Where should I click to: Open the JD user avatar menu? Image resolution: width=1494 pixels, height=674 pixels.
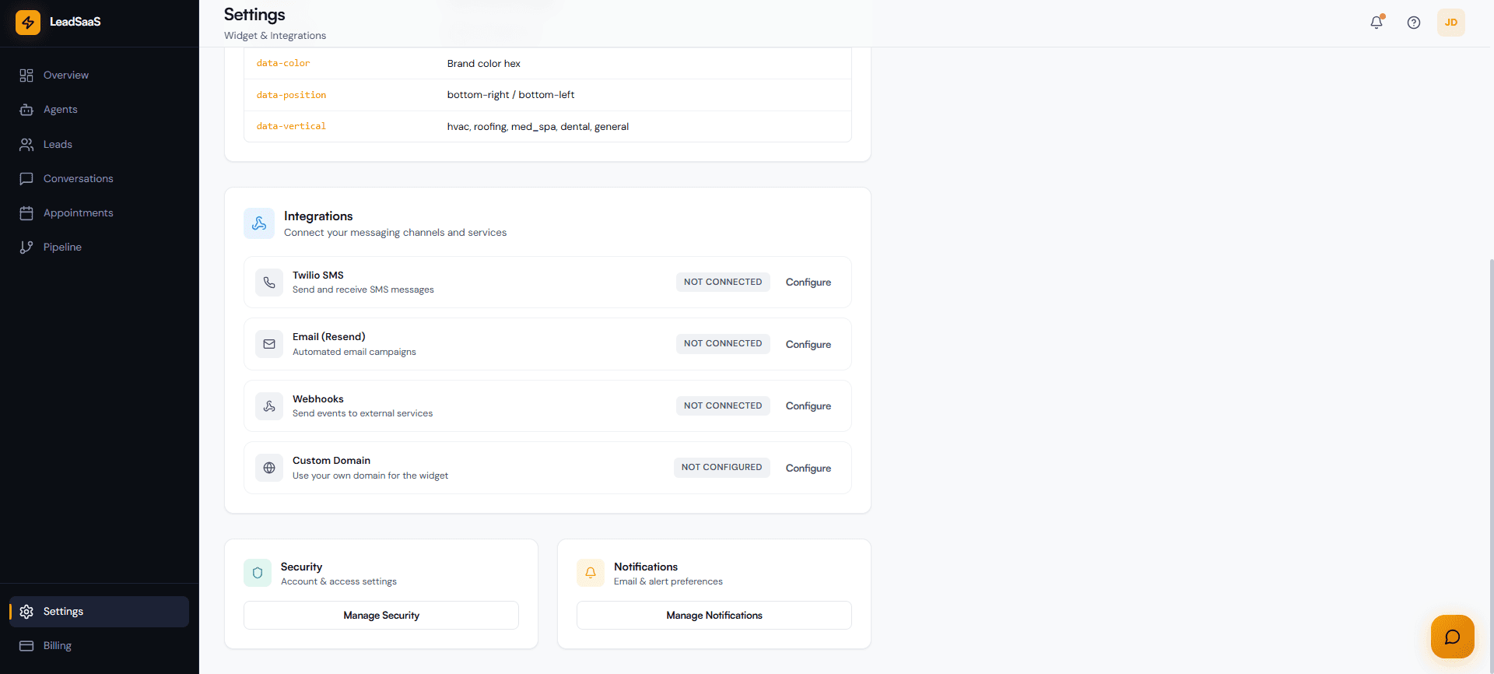[x=1451, y=23]
